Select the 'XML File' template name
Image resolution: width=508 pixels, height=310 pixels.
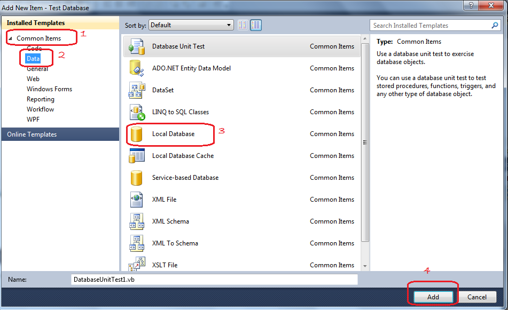pos(164,200)
